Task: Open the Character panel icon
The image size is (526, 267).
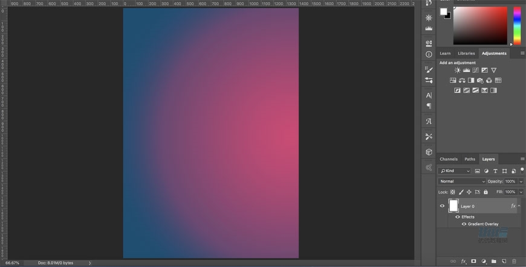Action: (x=429, y=95)
